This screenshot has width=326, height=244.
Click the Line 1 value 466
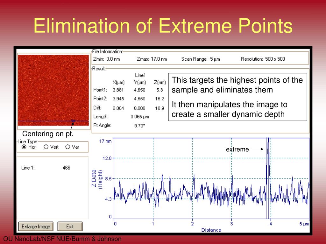(x=66, y=168)
